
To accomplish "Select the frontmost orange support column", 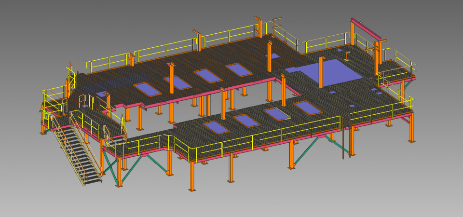I will 192,176.
